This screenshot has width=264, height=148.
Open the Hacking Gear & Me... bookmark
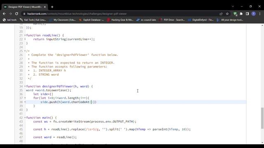[120, 20]
